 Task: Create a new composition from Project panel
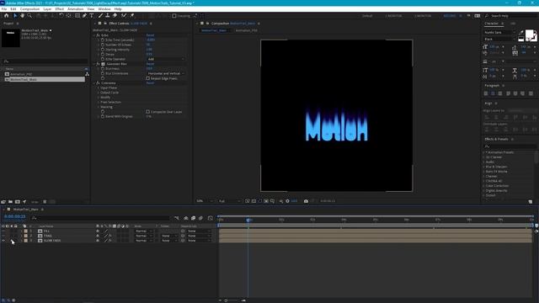pyautogui.click(x=17, y=202)
